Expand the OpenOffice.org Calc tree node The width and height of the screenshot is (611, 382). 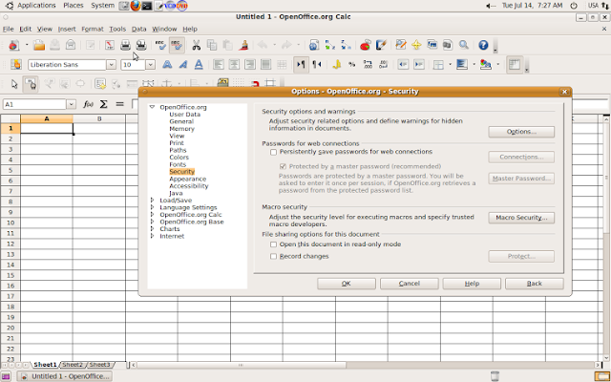click(152, 214)
